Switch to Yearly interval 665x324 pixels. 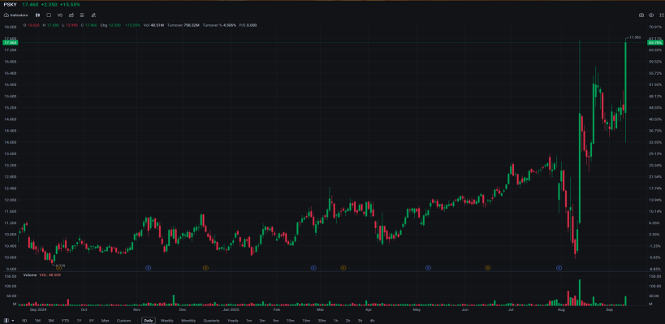pyautogui.click(x=232, y=321)
